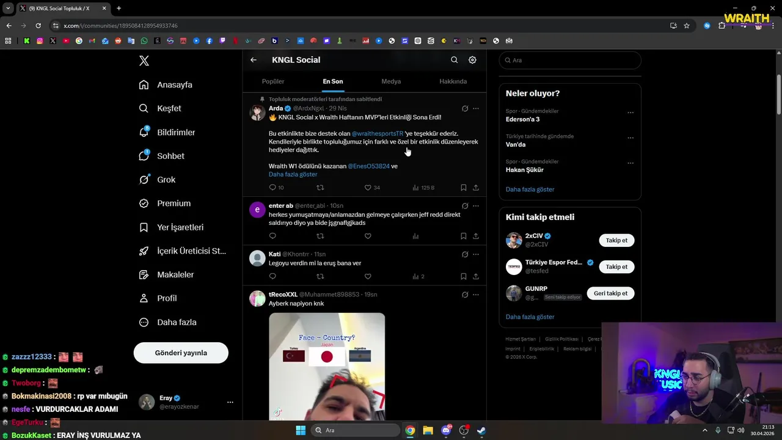The height and width of the screenshot is (440, 782).
Task: Open tRecoXXL's Face Country video thumbnail
Action: tap(327, 367)
